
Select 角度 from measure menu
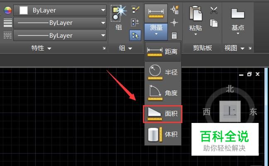[x=163, y=93]
